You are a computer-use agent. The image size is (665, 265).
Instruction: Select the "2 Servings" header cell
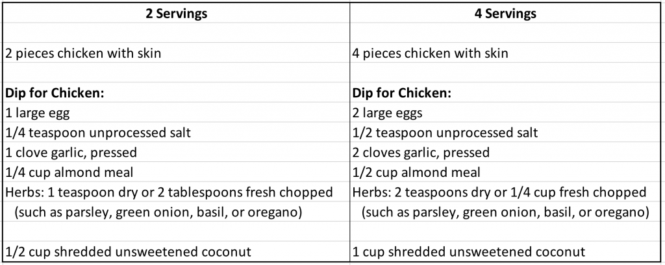[177, 13]
